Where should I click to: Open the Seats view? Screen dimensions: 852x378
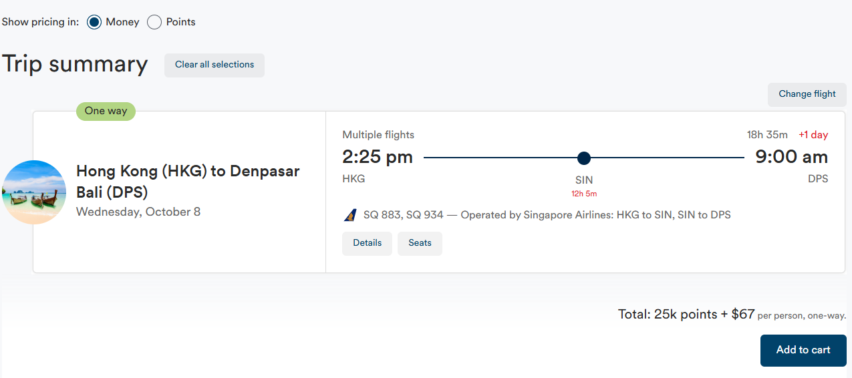pyautogui.click(x=420, y=243)
